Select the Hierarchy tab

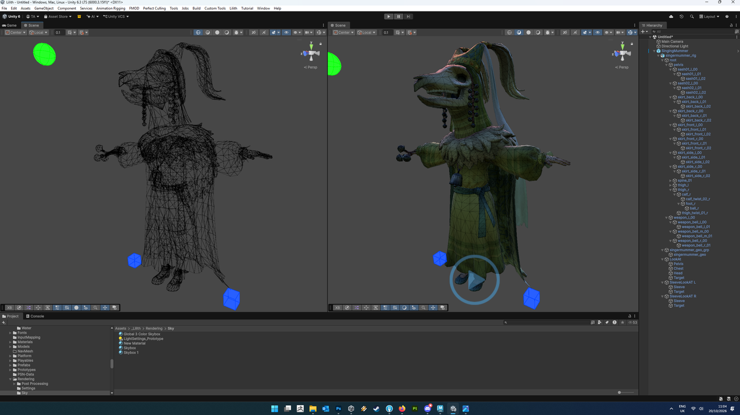(x=652, y=25)
